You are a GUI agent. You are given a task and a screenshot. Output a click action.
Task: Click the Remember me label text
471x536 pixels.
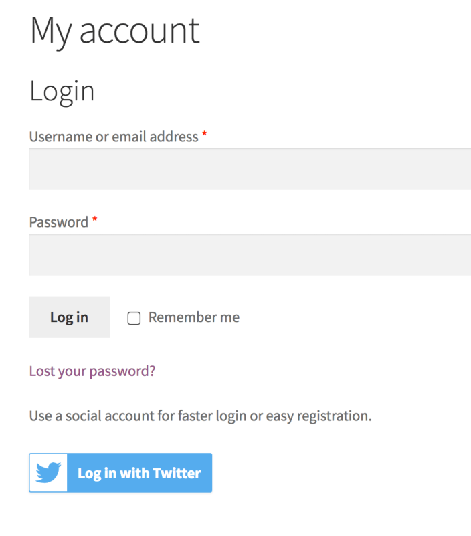[193, 317]
